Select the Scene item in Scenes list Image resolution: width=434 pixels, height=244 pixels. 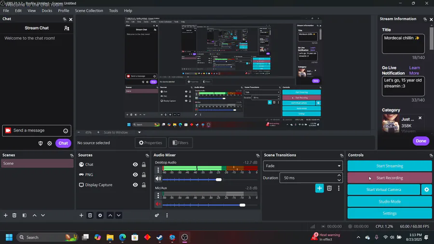click(x=37, y=163)
